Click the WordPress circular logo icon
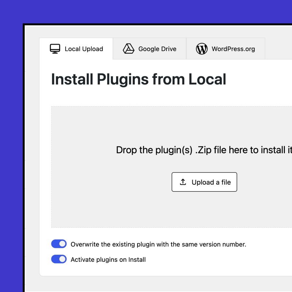The width and height of the screenshot is (292, 292). point(202,49)
